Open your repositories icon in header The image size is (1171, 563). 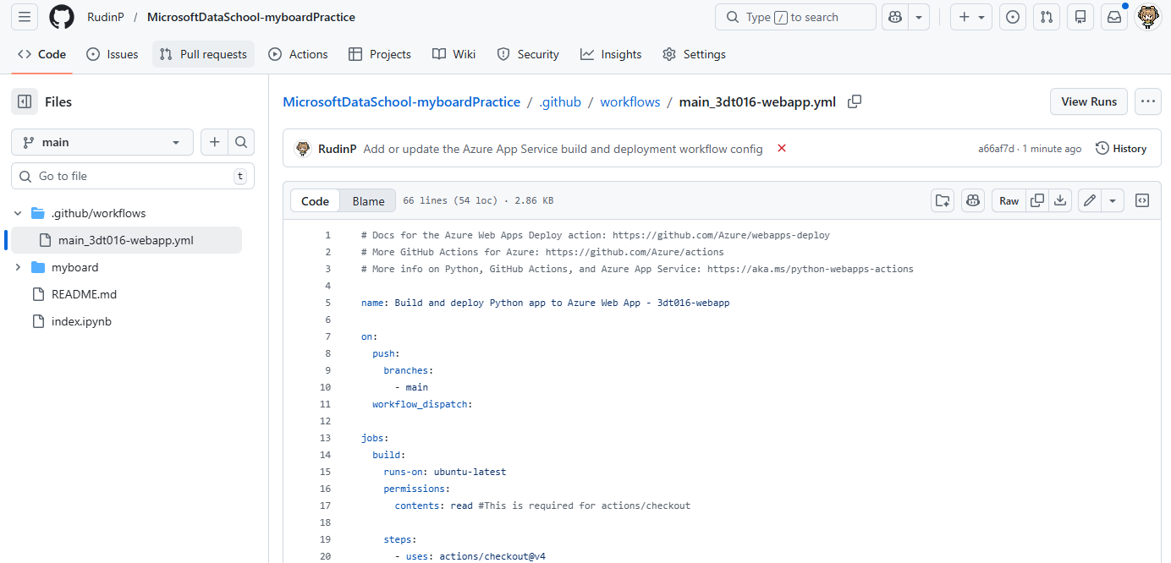pos(1080,17)
